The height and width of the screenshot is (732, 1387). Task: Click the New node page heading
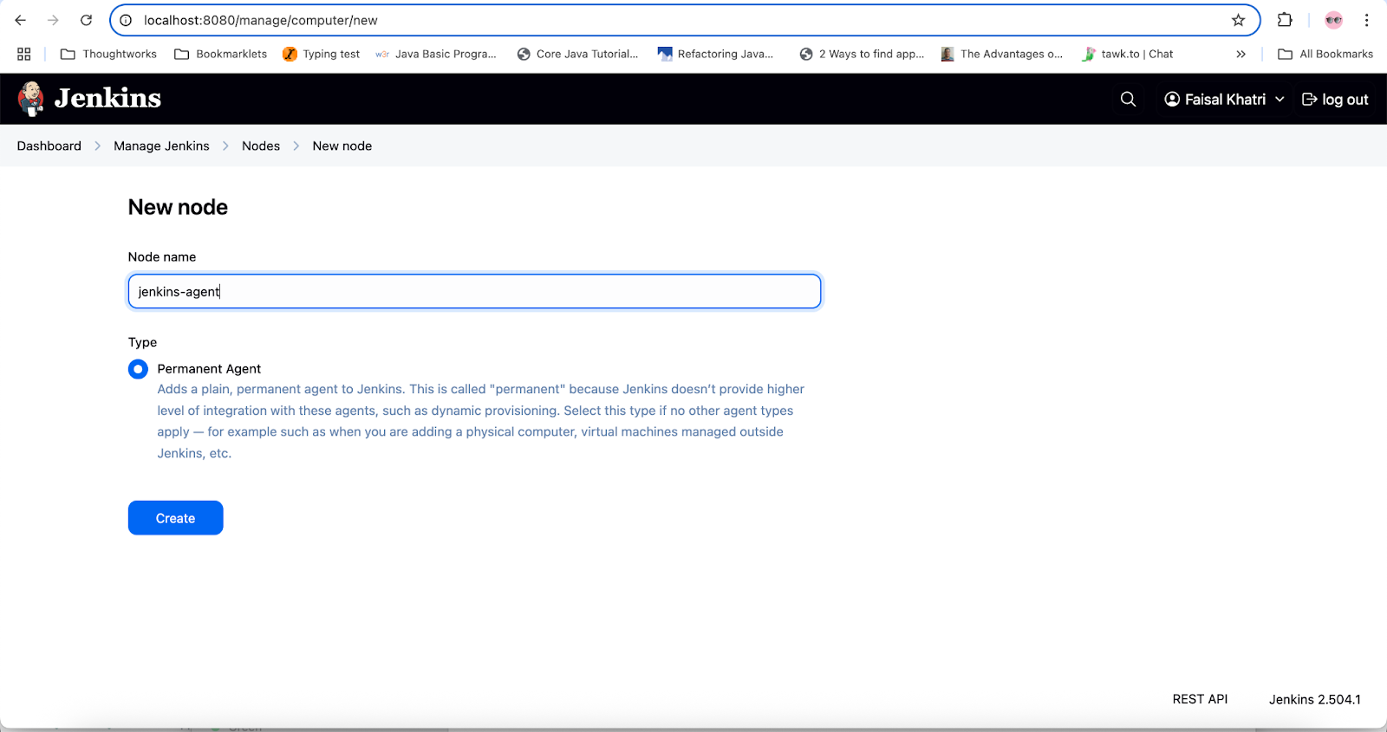click(178, 207)
